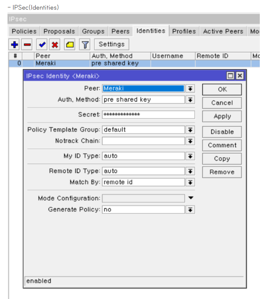Screen dimensions: 273x299
Task: Select the Remote ID Type field
Action: point(143,171)
